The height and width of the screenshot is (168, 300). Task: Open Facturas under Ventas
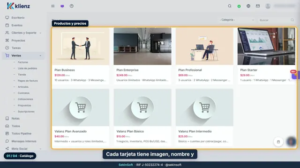pyautogui.click(x=23, y=62)
